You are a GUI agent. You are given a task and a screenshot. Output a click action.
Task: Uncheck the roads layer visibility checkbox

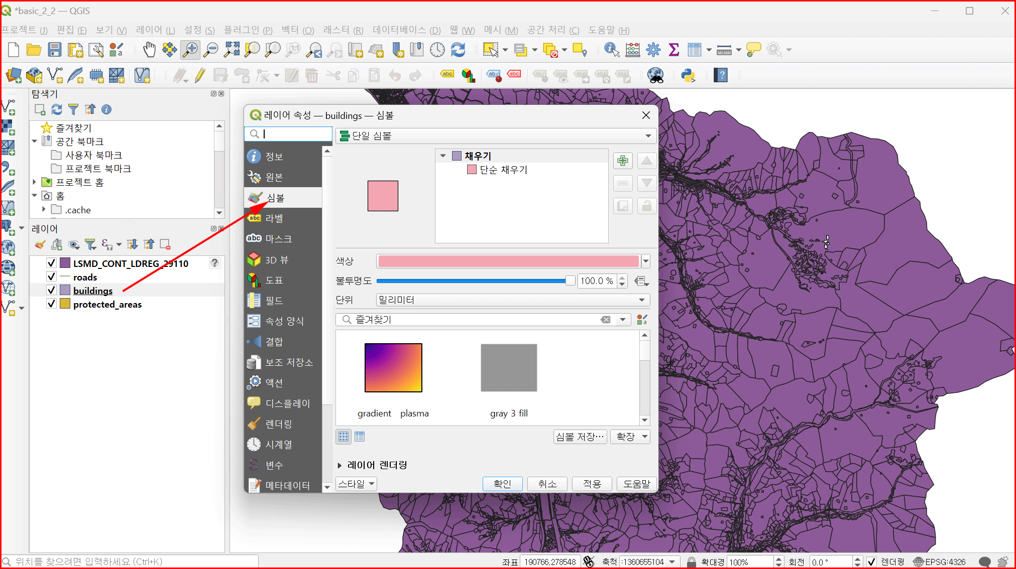tap(51, 277)
